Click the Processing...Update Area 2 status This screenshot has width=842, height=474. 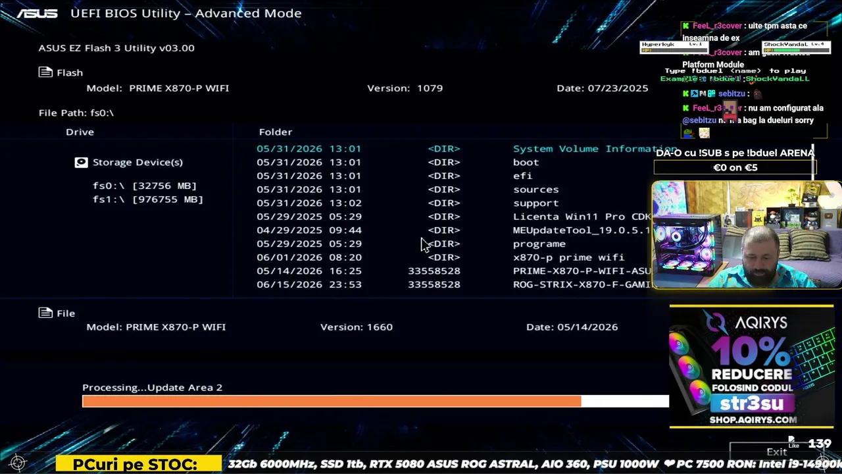click(x=153, y=388)
